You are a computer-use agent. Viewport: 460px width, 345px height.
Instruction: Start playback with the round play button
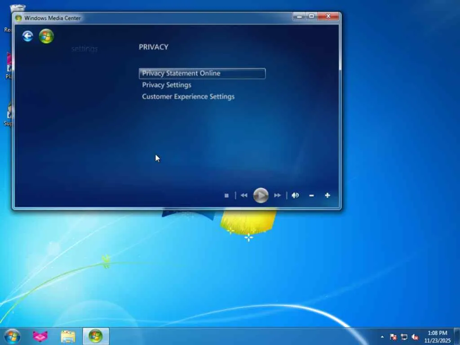[261, 195]
